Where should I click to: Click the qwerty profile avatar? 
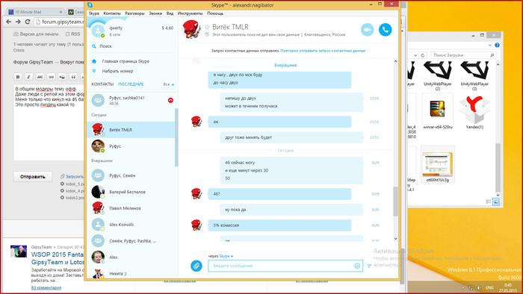coord(98,31)
